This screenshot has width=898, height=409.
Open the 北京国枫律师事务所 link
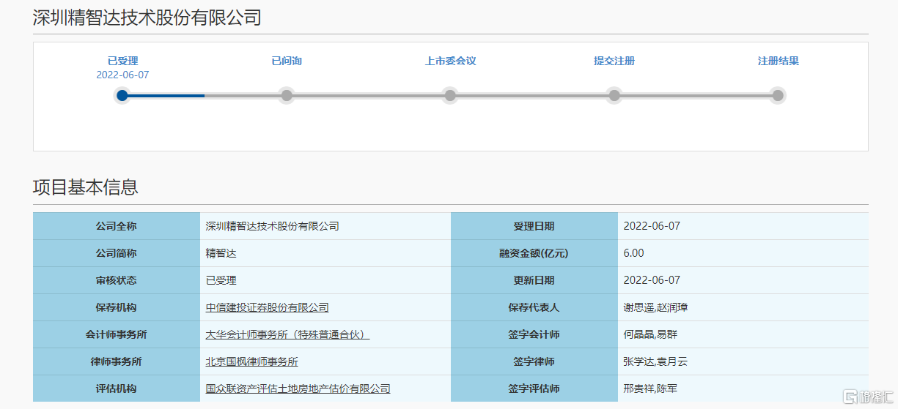pos(252,362)
